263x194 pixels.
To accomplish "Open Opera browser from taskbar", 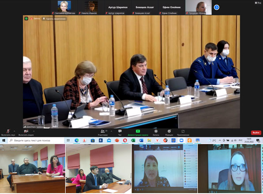I will point(125,141).
